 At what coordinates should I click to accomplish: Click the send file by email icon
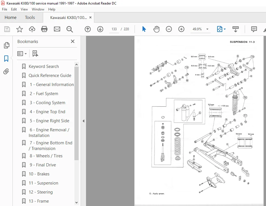point(57,29)
